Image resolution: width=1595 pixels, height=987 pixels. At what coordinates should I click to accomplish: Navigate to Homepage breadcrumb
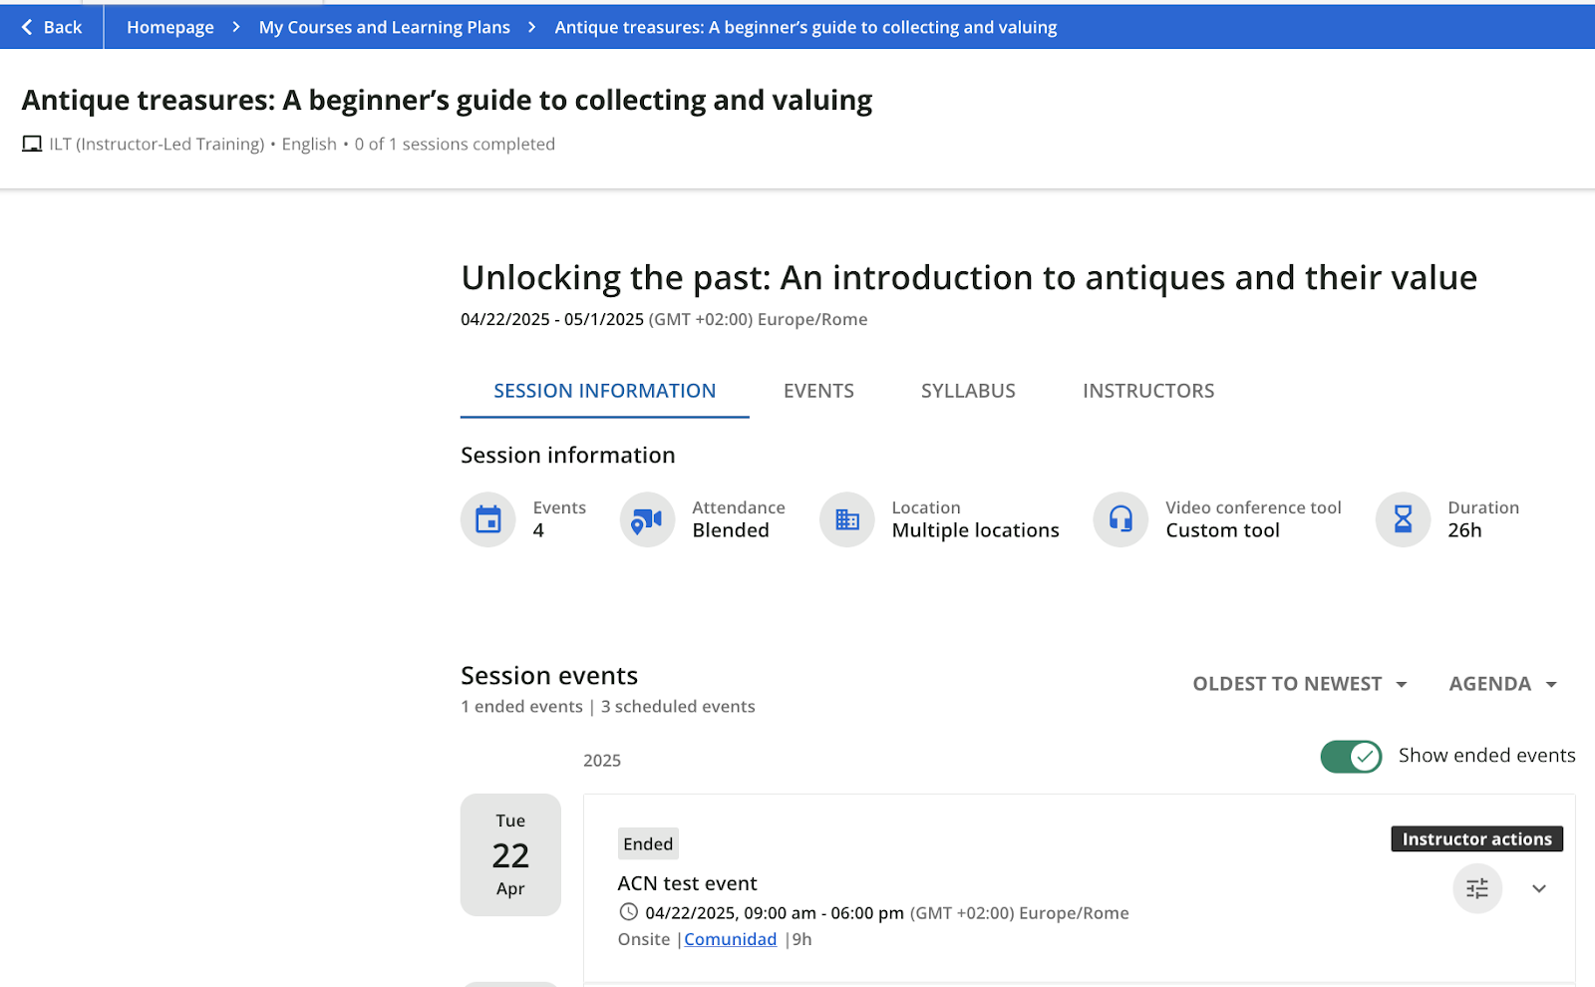tap(170, 27)
